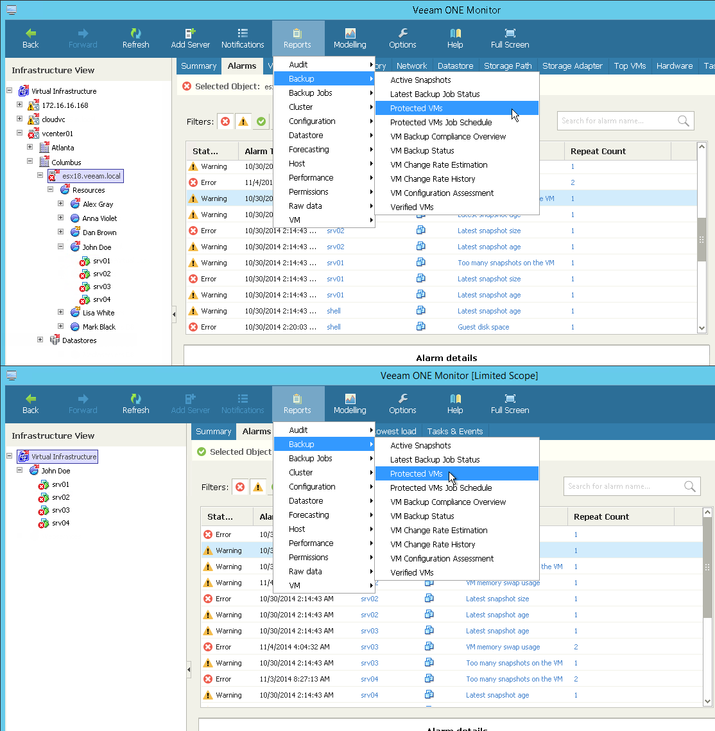
Task: Click the alarm list scrollbar thumb in the full window
Action: (x=702, y=239)
